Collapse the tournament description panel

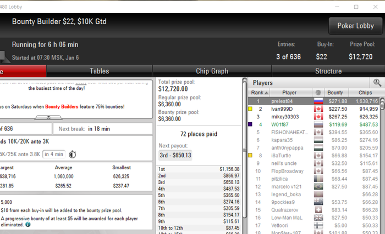48,118
